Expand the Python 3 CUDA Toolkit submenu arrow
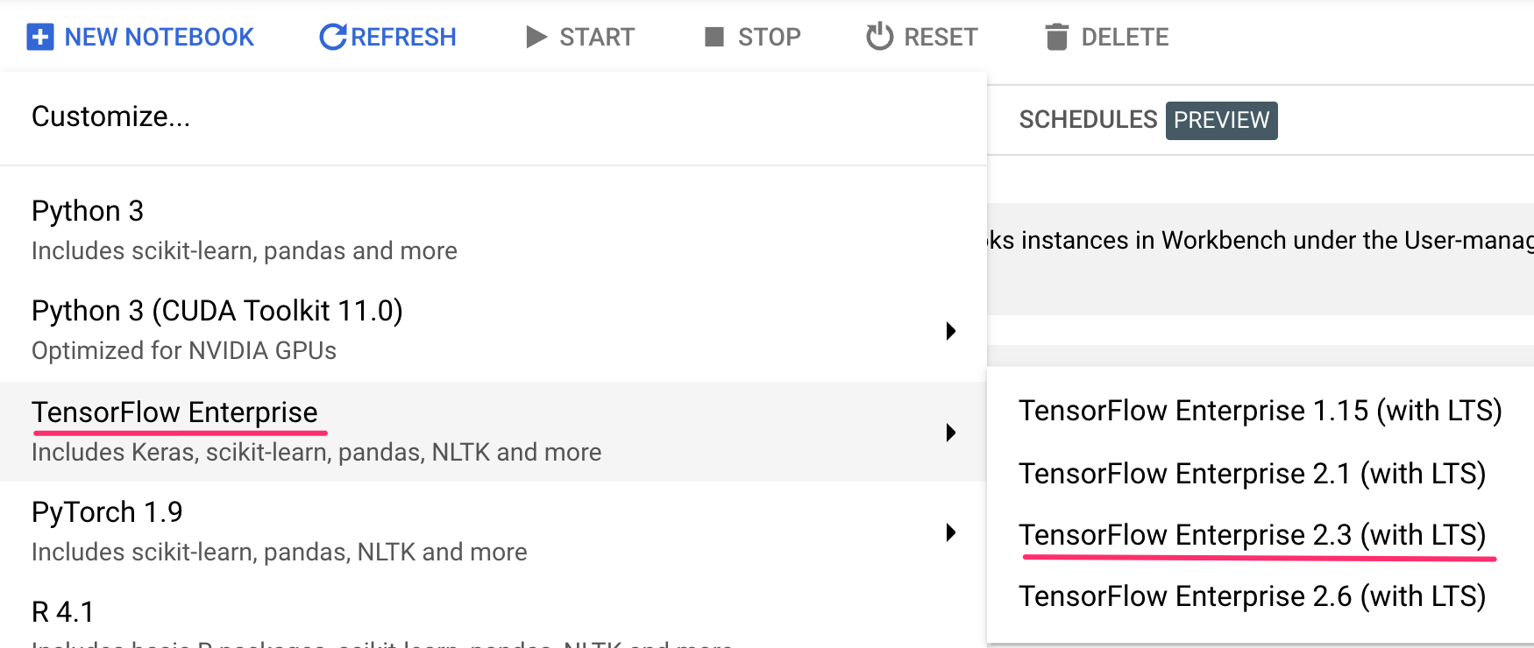 click(950, 331)
